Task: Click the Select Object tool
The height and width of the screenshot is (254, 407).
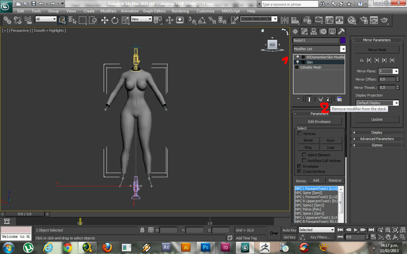Action: 62,20
